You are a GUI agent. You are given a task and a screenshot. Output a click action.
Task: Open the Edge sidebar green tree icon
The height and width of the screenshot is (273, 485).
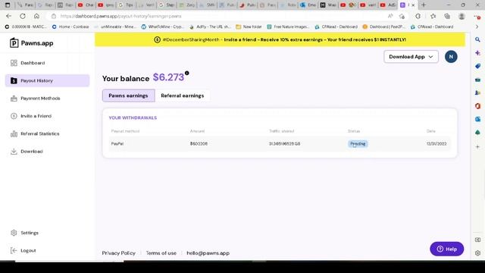tap(477, 133)
